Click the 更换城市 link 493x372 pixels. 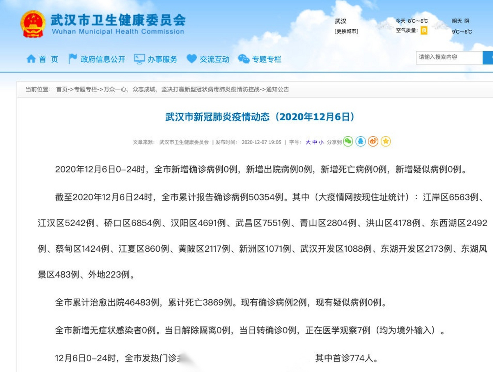click(346, 31)
